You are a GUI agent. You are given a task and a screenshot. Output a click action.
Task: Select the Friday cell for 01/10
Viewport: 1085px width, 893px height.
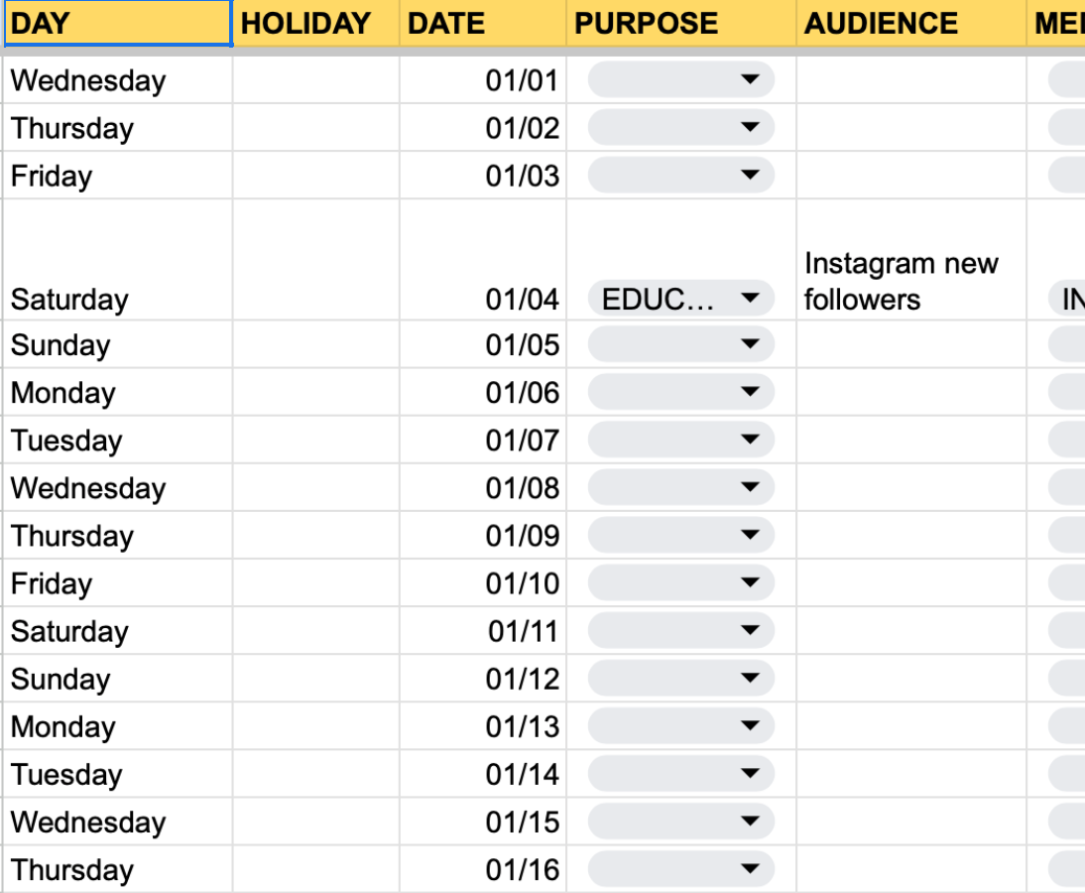click(118, 582)
